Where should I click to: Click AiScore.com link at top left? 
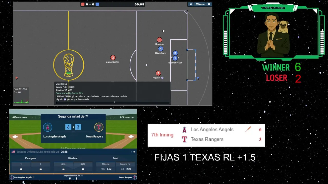pos(19,117)
